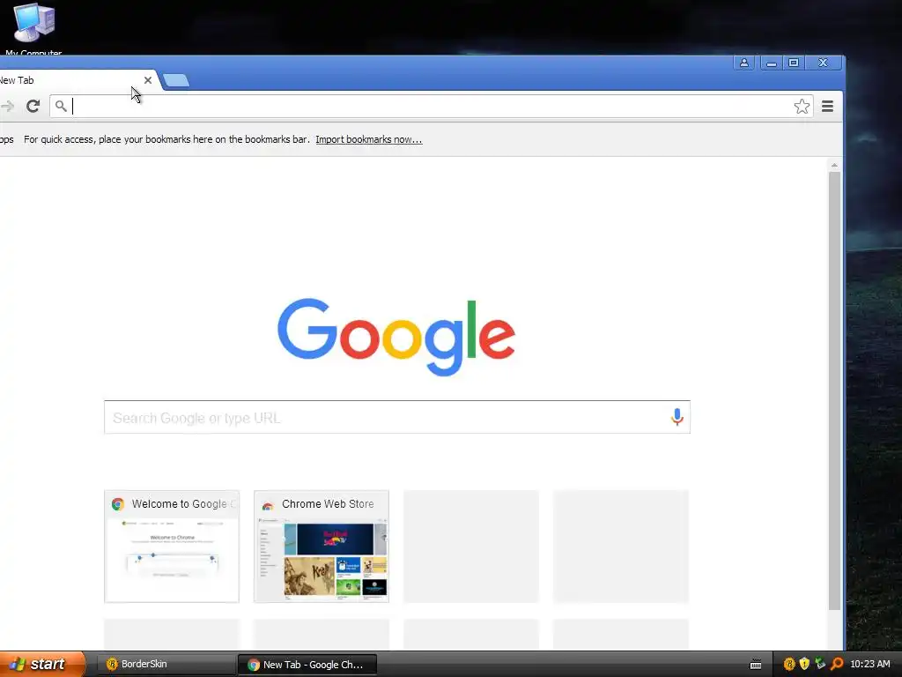Click the Safely Remove Hardware tray icon

click(x=820, y=665)
